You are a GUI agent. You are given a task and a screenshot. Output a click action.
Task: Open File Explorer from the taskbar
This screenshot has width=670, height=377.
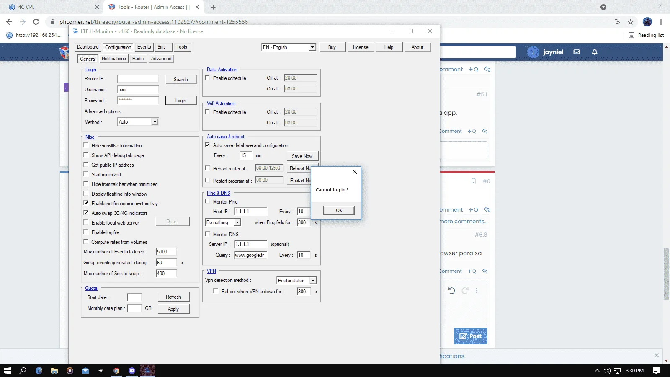(x=54, y=371)
